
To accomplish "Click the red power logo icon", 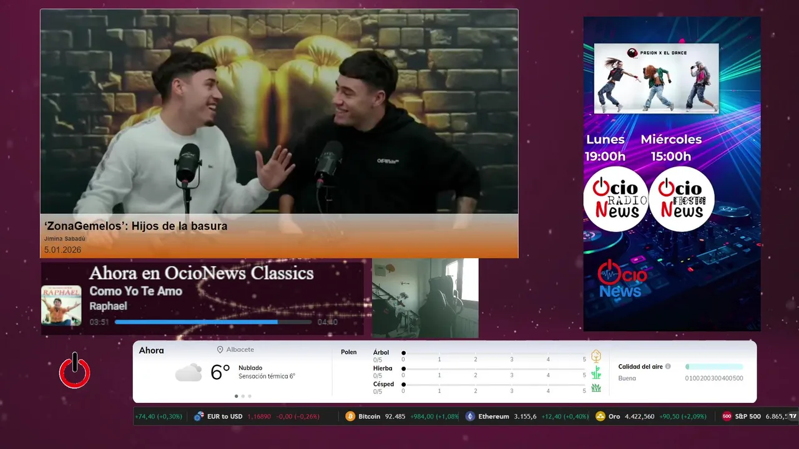I will click(x=75, y=370).
